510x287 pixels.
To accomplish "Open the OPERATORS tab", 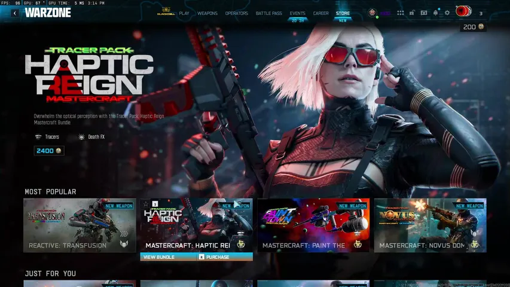I will [236, 13].
